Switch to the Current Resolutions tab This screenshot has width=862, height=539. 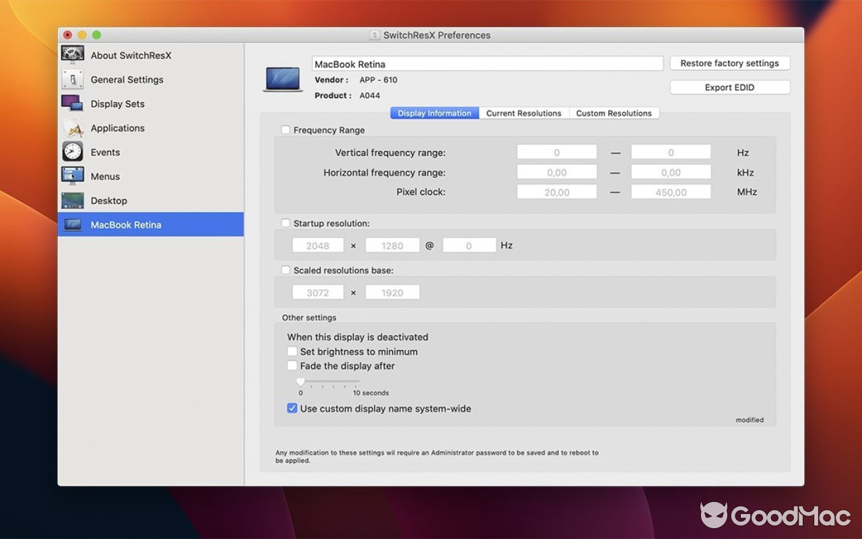(x=524, y=113)
